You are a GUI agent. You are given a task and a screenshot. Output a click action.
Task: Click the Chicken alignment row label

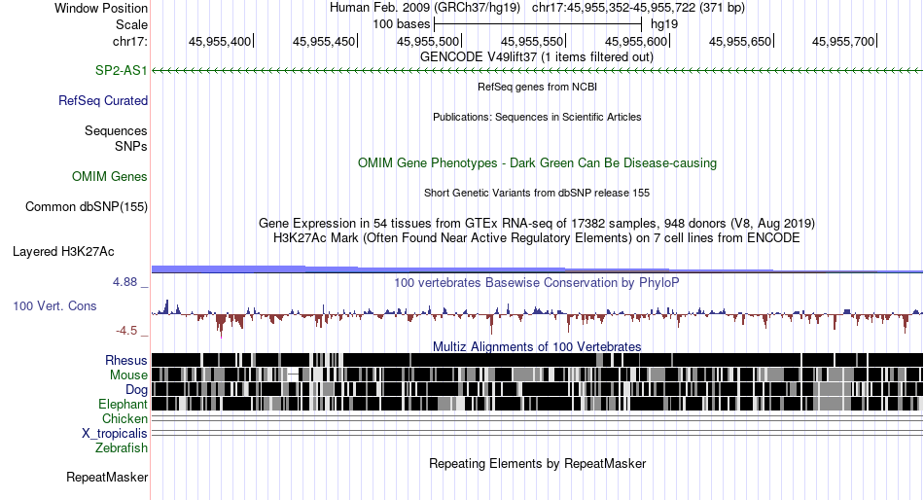coord(124,418)
